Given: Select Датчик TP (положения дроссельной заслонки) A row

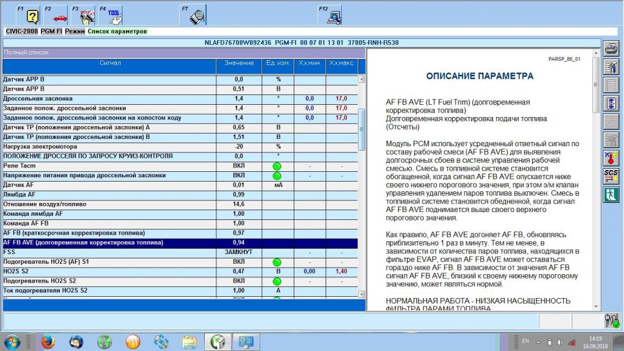Looking at the screenshot, I should click(180, 127).
